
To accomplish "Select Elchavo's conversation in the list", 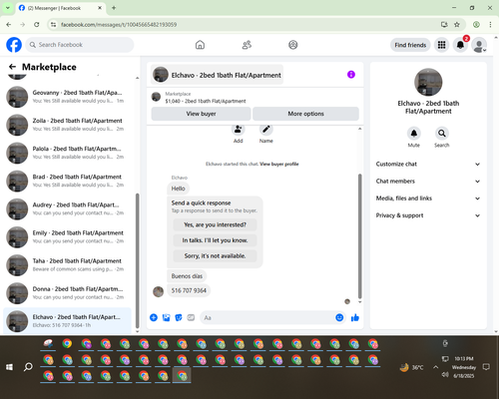I will point(68,321).
